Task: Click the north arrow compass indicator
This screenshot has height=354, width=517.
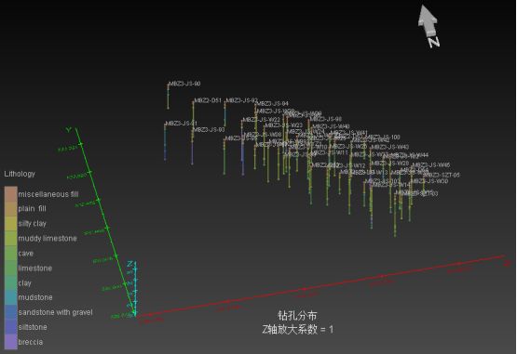Action: point(429,26)
